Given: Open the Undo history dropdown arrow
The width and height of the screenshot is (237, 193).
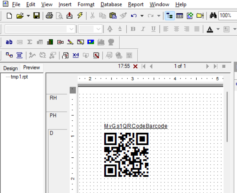Looking at the screenshot, I should [142, 16].
